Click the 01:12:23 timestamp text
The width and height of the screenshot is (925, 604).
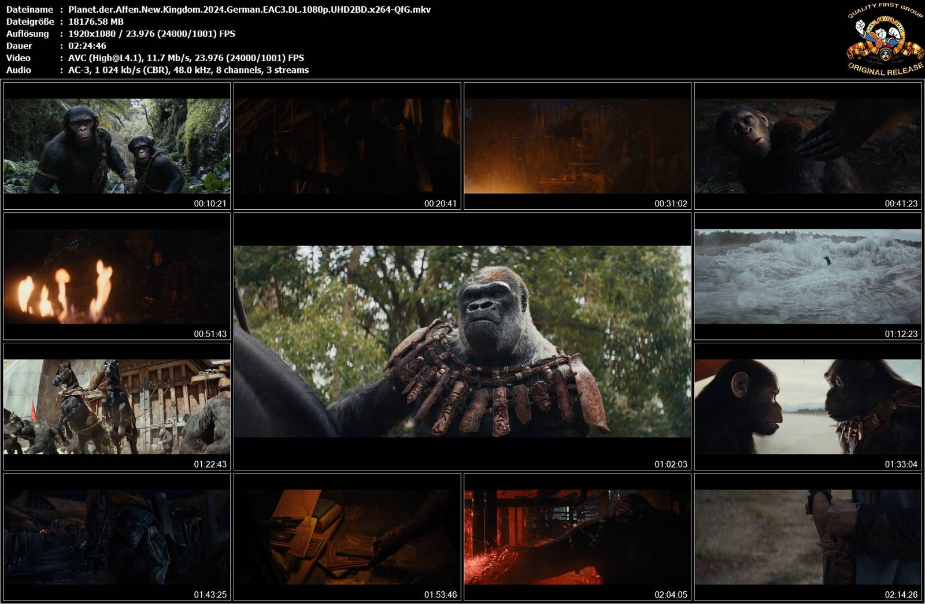[x=901, y=334]
